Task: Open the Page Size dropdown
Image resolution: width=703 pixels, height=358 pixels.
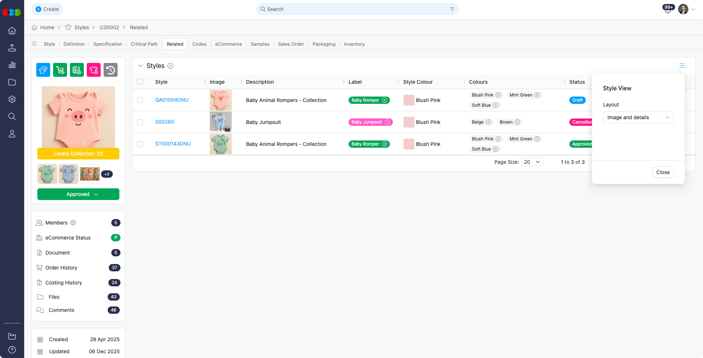Action: tap(532, 162)
